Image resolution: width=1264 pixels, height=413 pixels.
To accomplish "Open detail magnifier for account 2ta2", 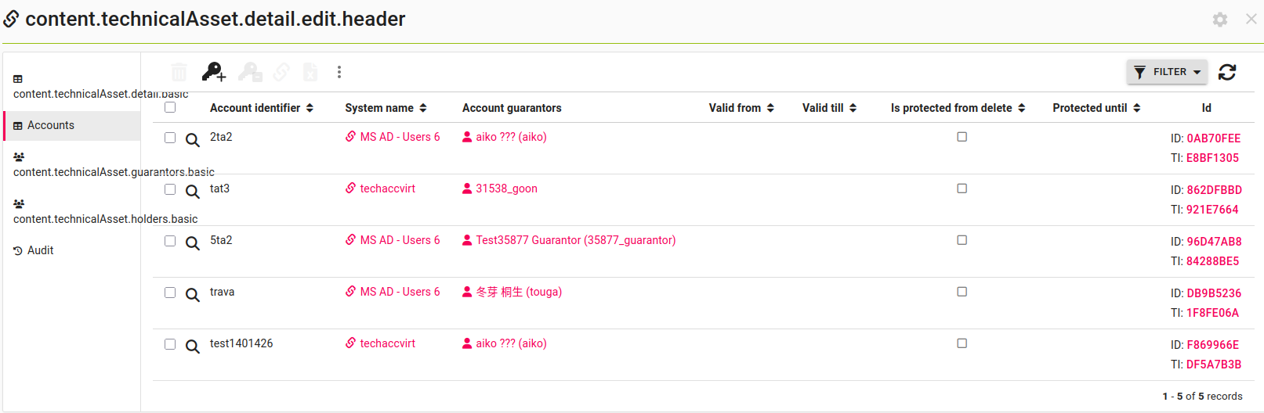I will [192, 140].
